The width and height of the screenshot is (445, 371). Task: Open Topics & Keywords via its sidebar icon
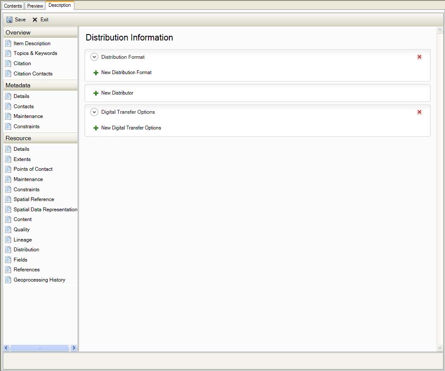[x=8, y=53]
